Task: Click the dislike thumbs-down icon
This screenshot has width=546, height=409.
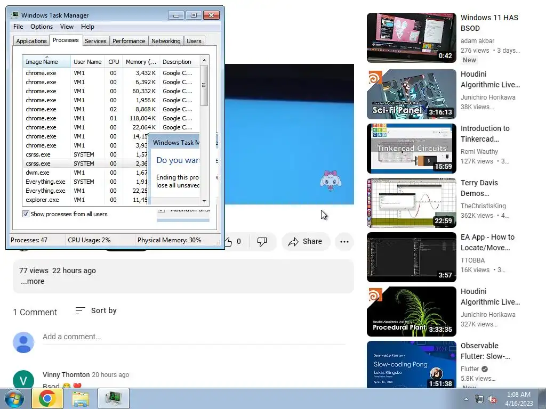Action: pyautogui.click(x=262, y=241)
